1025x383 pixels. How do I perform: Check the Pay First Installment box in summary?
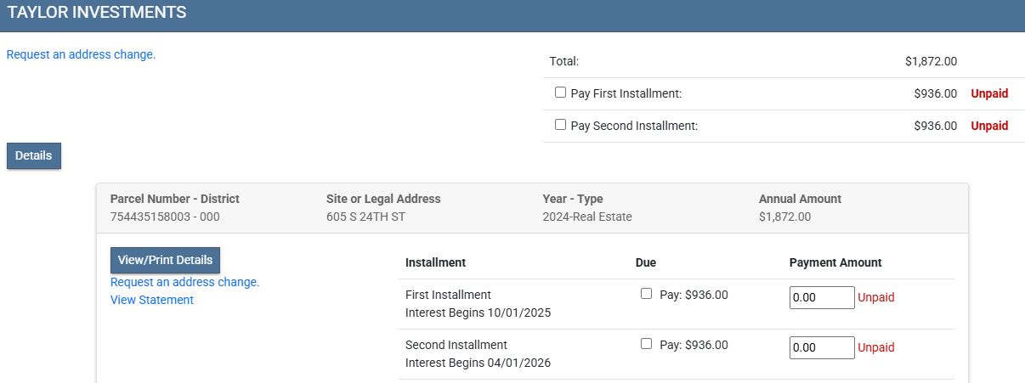[560, 93]
